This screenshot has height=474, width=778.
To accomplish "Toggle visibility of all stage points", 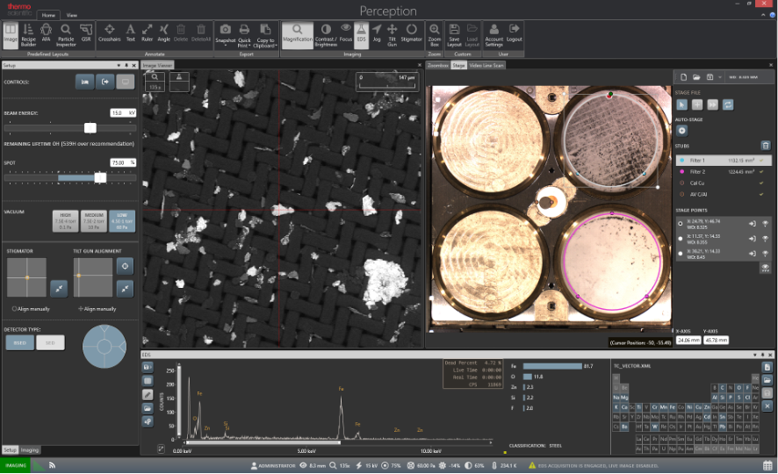I will click(x=766, y=268).
